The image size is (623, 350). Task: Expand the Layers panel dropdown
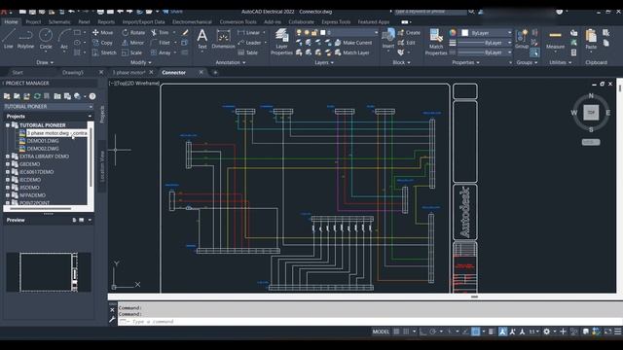click(x=324, y=62)
